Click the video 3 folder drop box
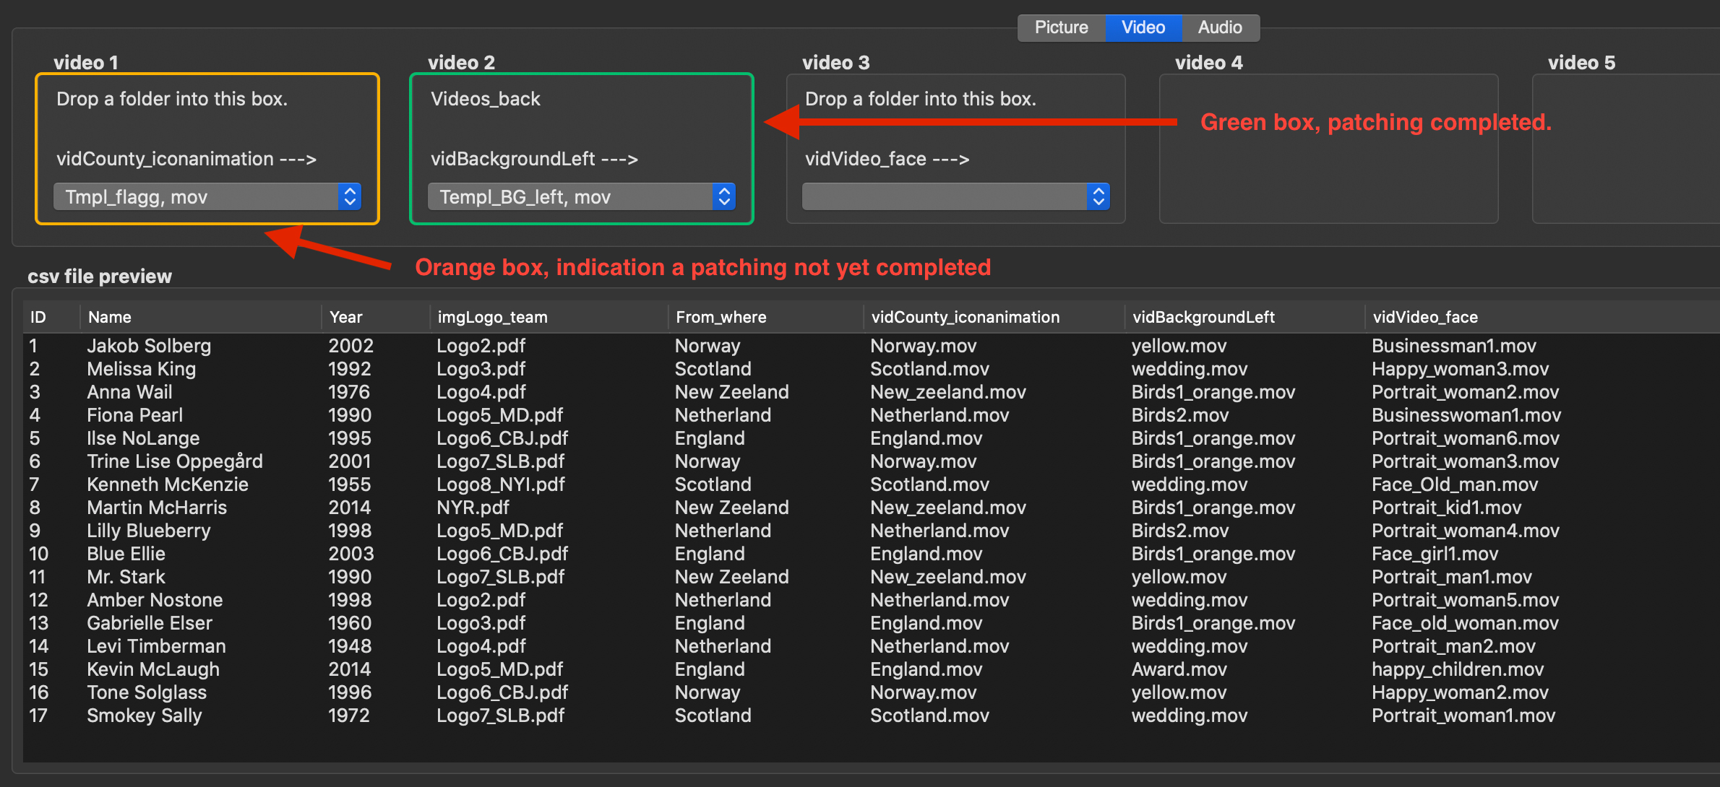Image resolution: width=1720 pixels, height=787 pixels. click(956, 149)
